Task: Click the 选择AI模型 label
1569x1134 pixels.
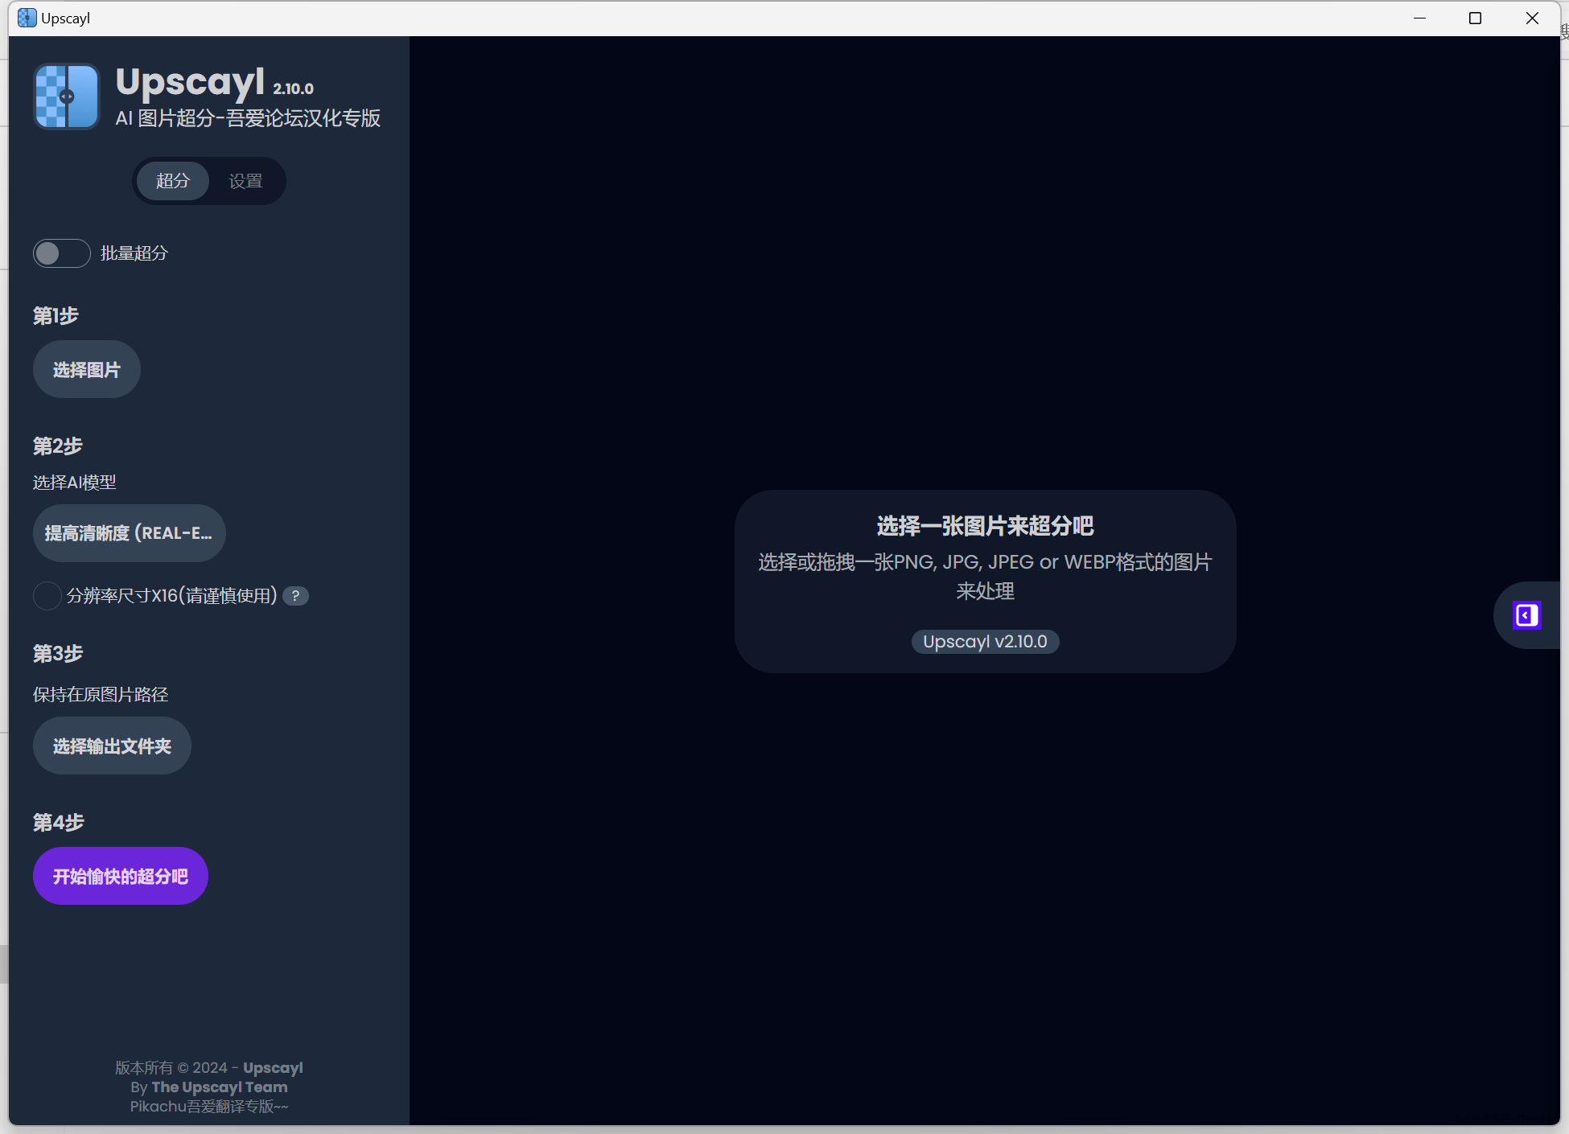Action: (75, 483)
